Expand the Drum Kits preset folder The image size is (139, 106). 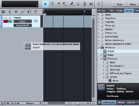[x=104, y=70]
